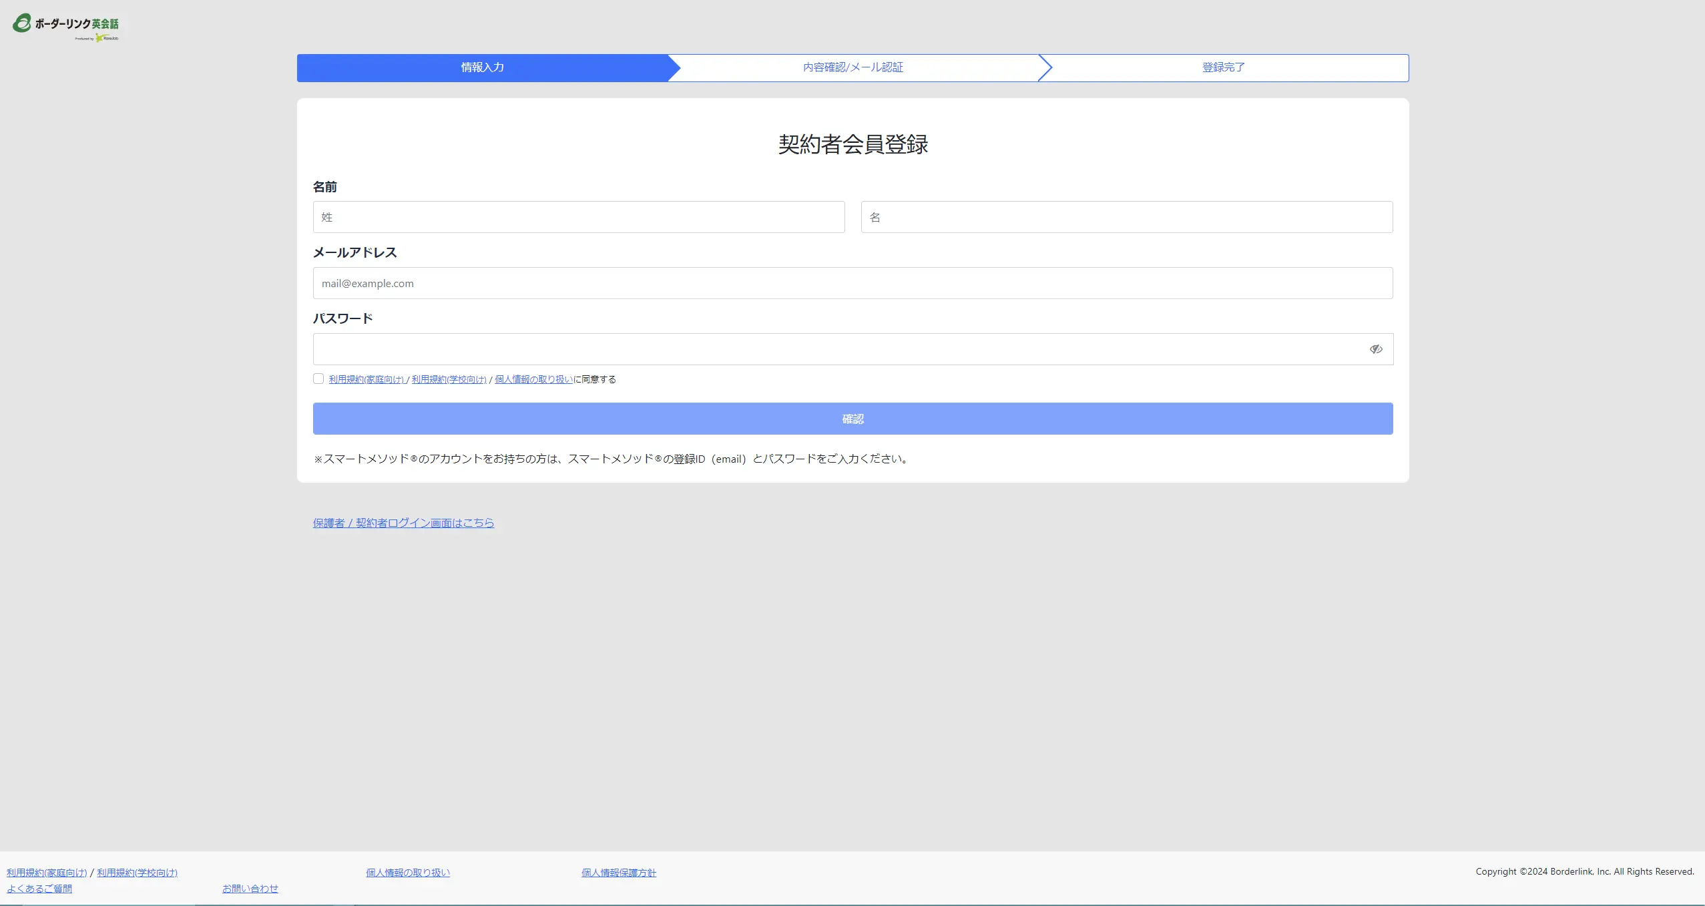Click the 名 first name field
The width and height of the screenshot is (1705, 906).
[1126, 217]
